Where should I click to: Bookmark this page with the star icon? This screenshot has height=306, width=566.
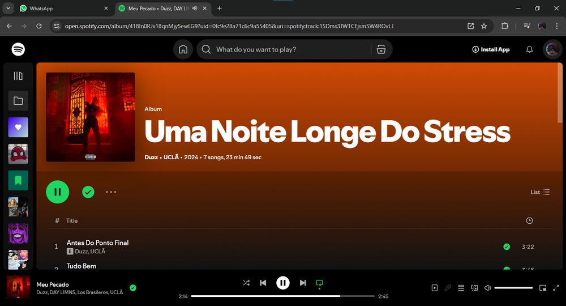(x=484, y=26)
